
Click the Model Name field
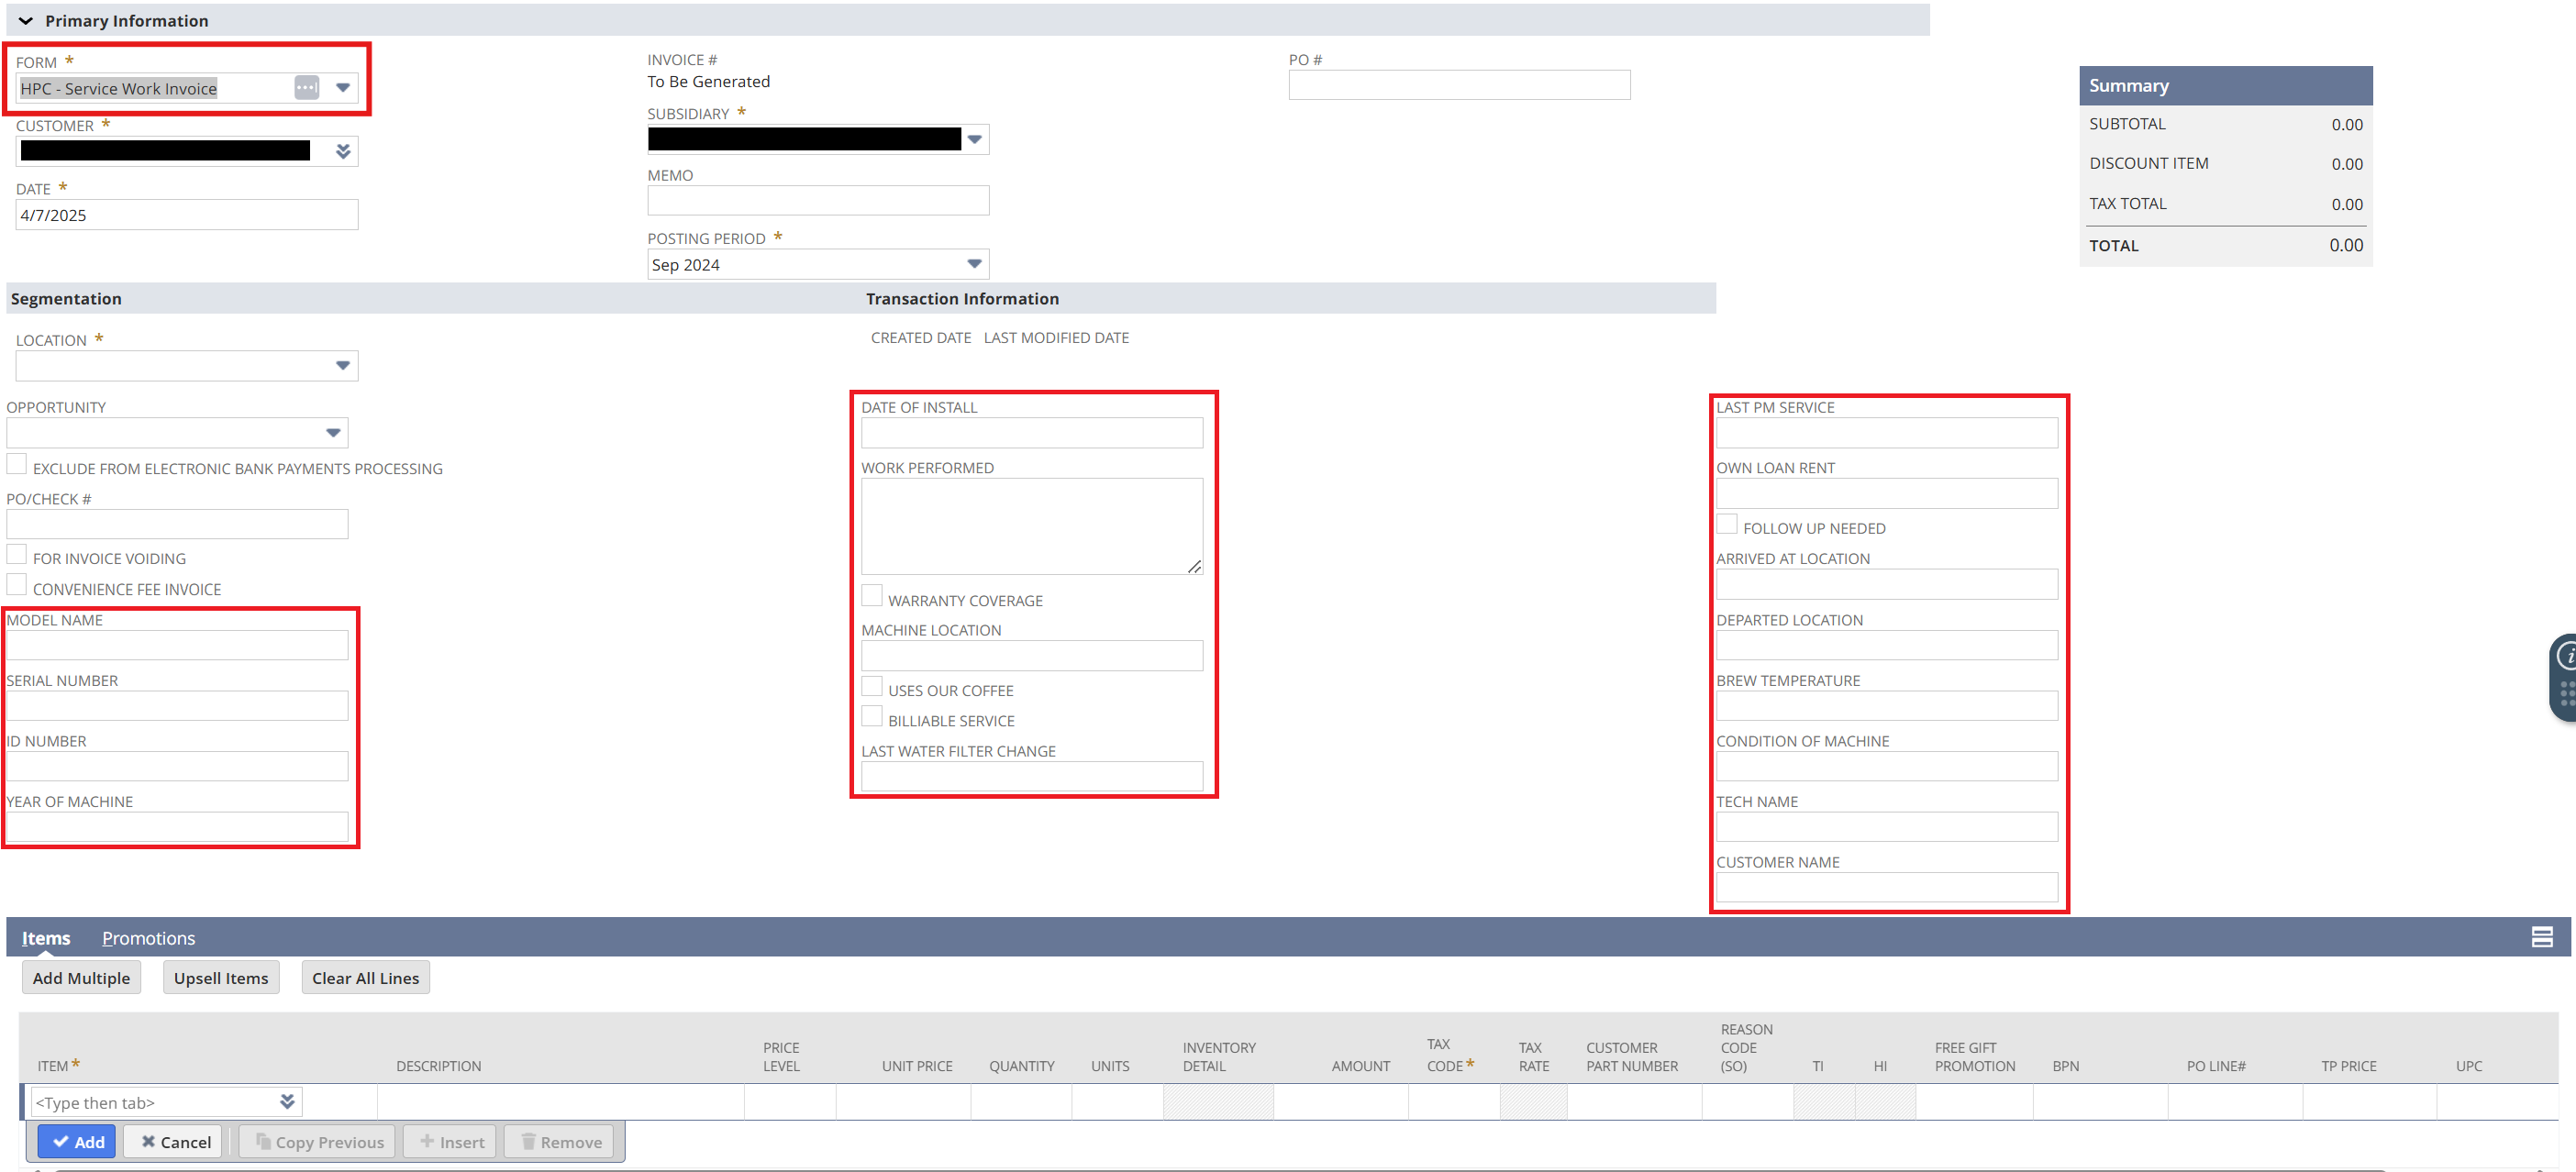(x=177, y=645)
